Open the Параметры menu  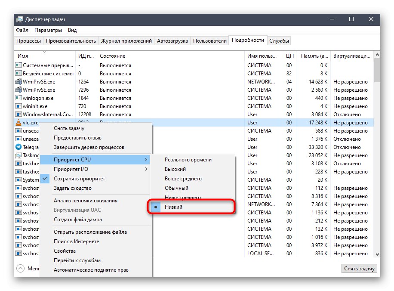[x=48, y=30]
